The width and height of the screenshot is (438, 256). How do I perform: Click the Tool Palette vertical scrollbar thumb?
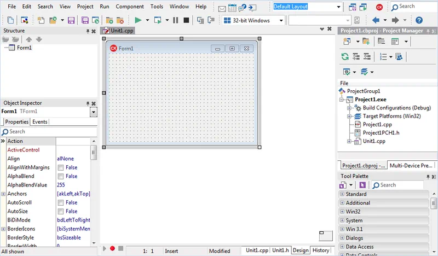[434, 203]
